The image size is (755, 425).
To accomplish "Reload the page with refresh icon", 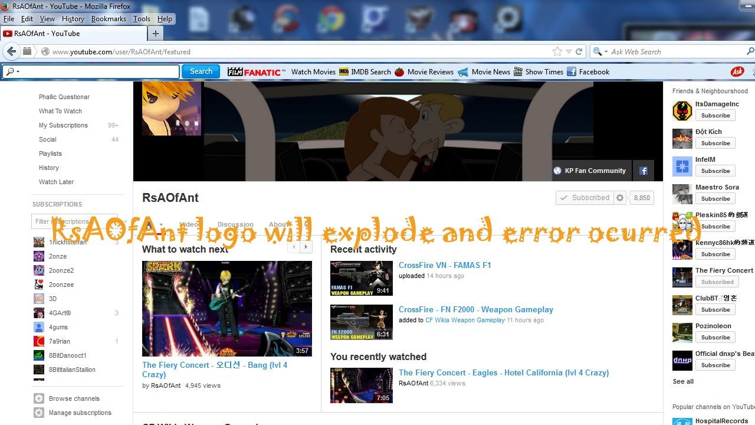I will [579, 51].
